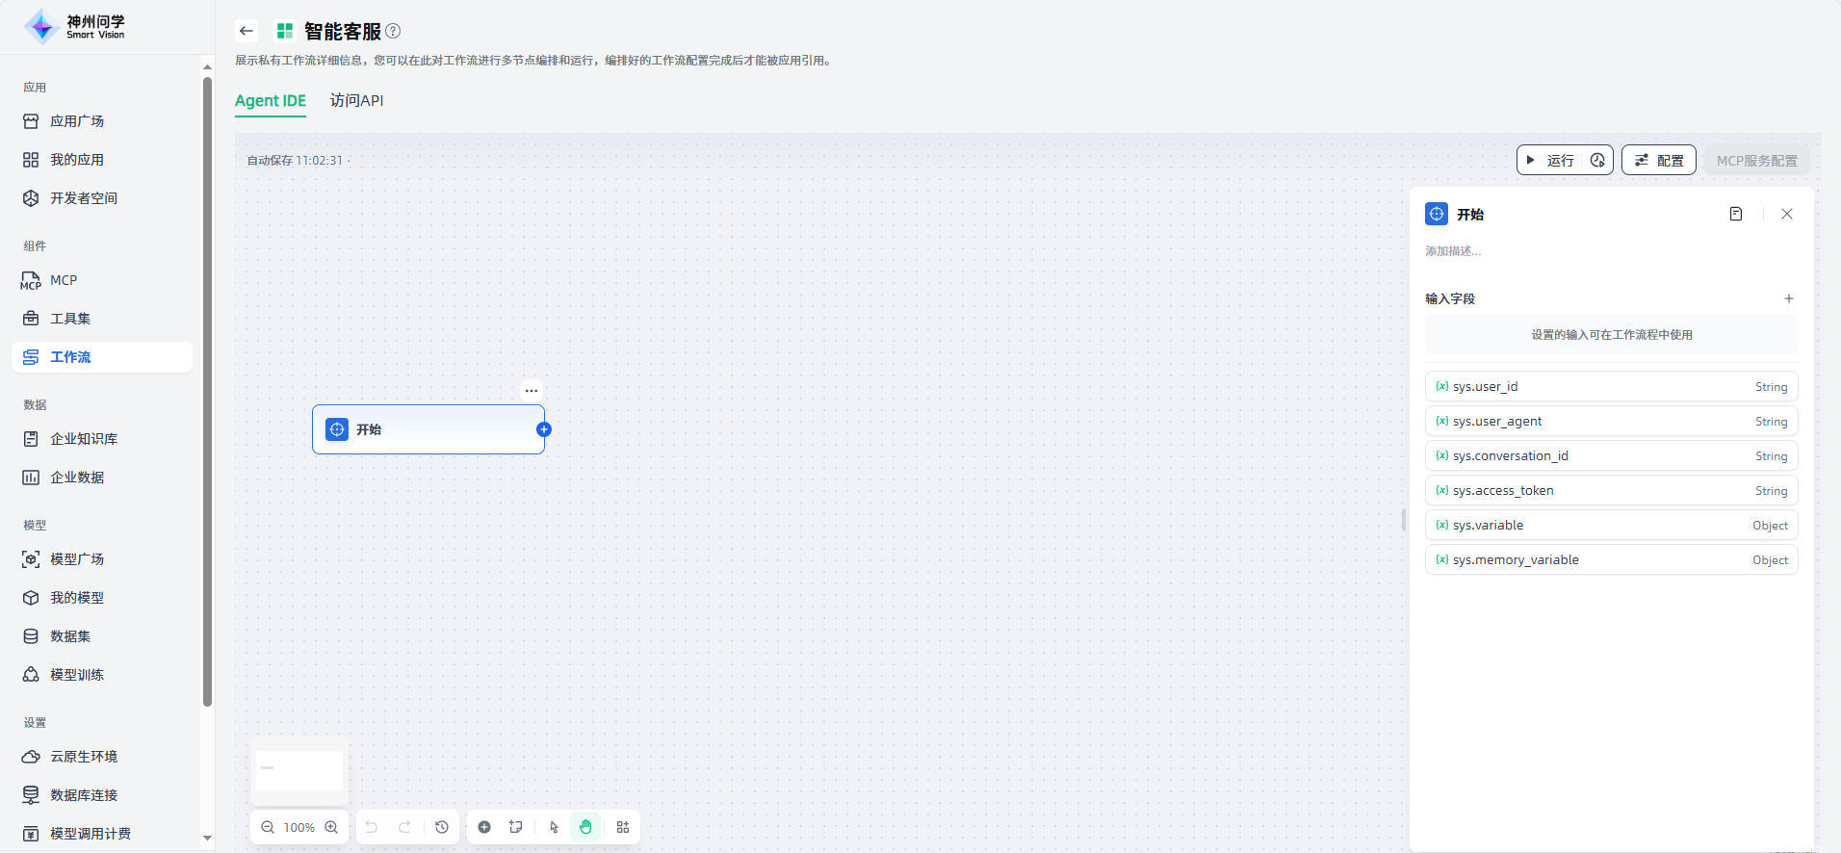Viewport: 1841px width, 853px height.
Task: Open the version history clock icon
Action: click(442, 827)
